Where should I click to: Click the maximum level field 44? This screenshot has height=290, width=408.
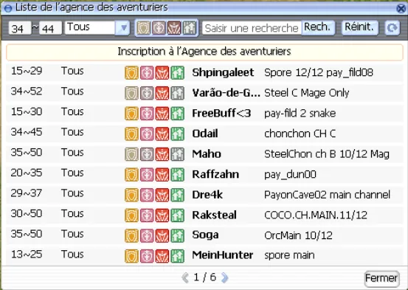[x=50, y=28]
